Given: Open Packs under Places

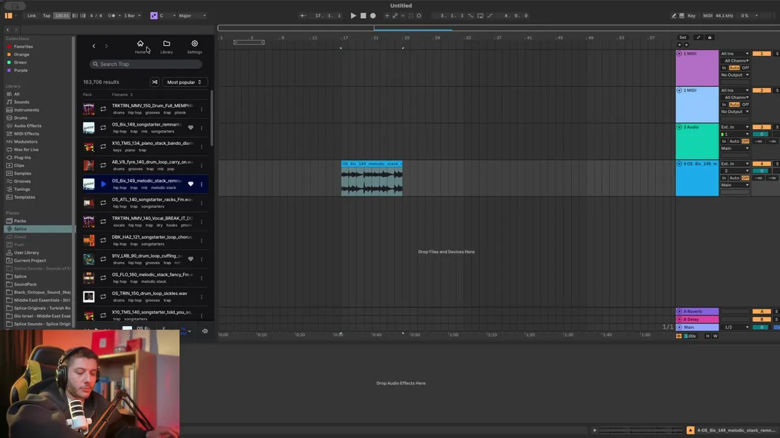Looking at the screenshot, I should point(20,221).
